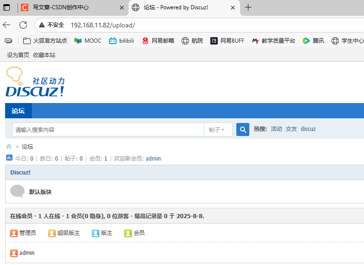364x265 pixels.
Task: Open the new member admin link
Action: [153, 159]
